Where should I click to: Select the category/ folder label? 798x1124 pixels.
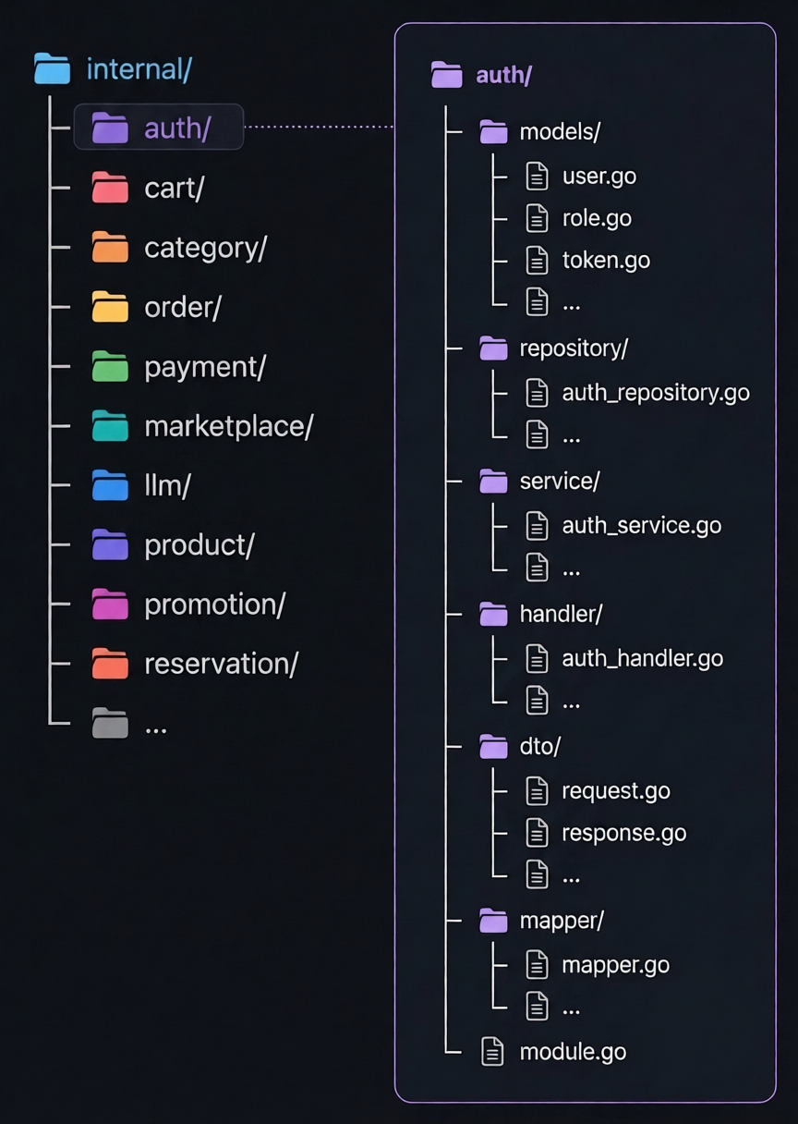pyautogui.click(x=205, y=248)
